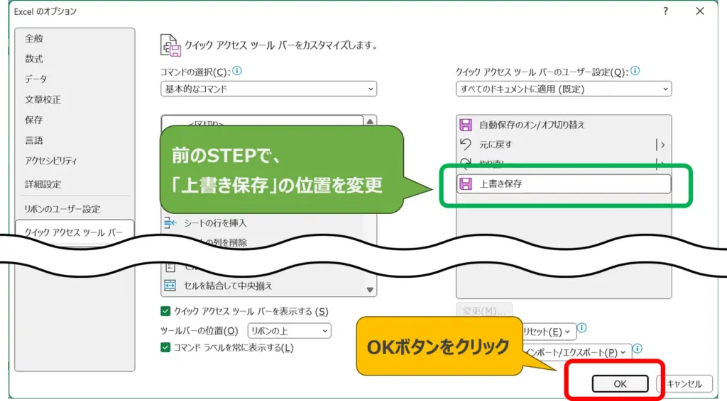Click the scroll down arrow in command list
The height and width of the screenshot is (401, 727).
coord(370,290)
